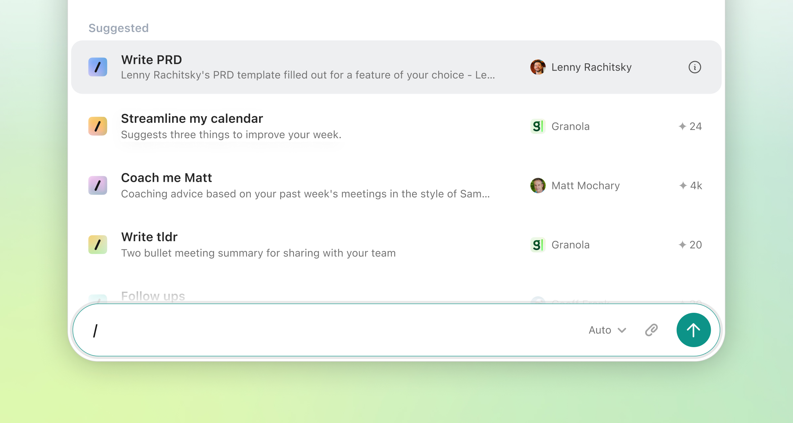Click the partially visible Follow ups item

[153, 296]
